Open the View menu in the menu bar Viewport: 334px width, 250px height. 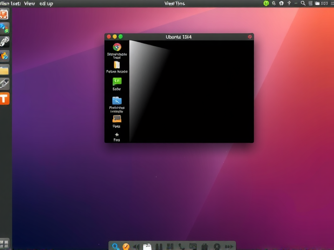point(29,3)
